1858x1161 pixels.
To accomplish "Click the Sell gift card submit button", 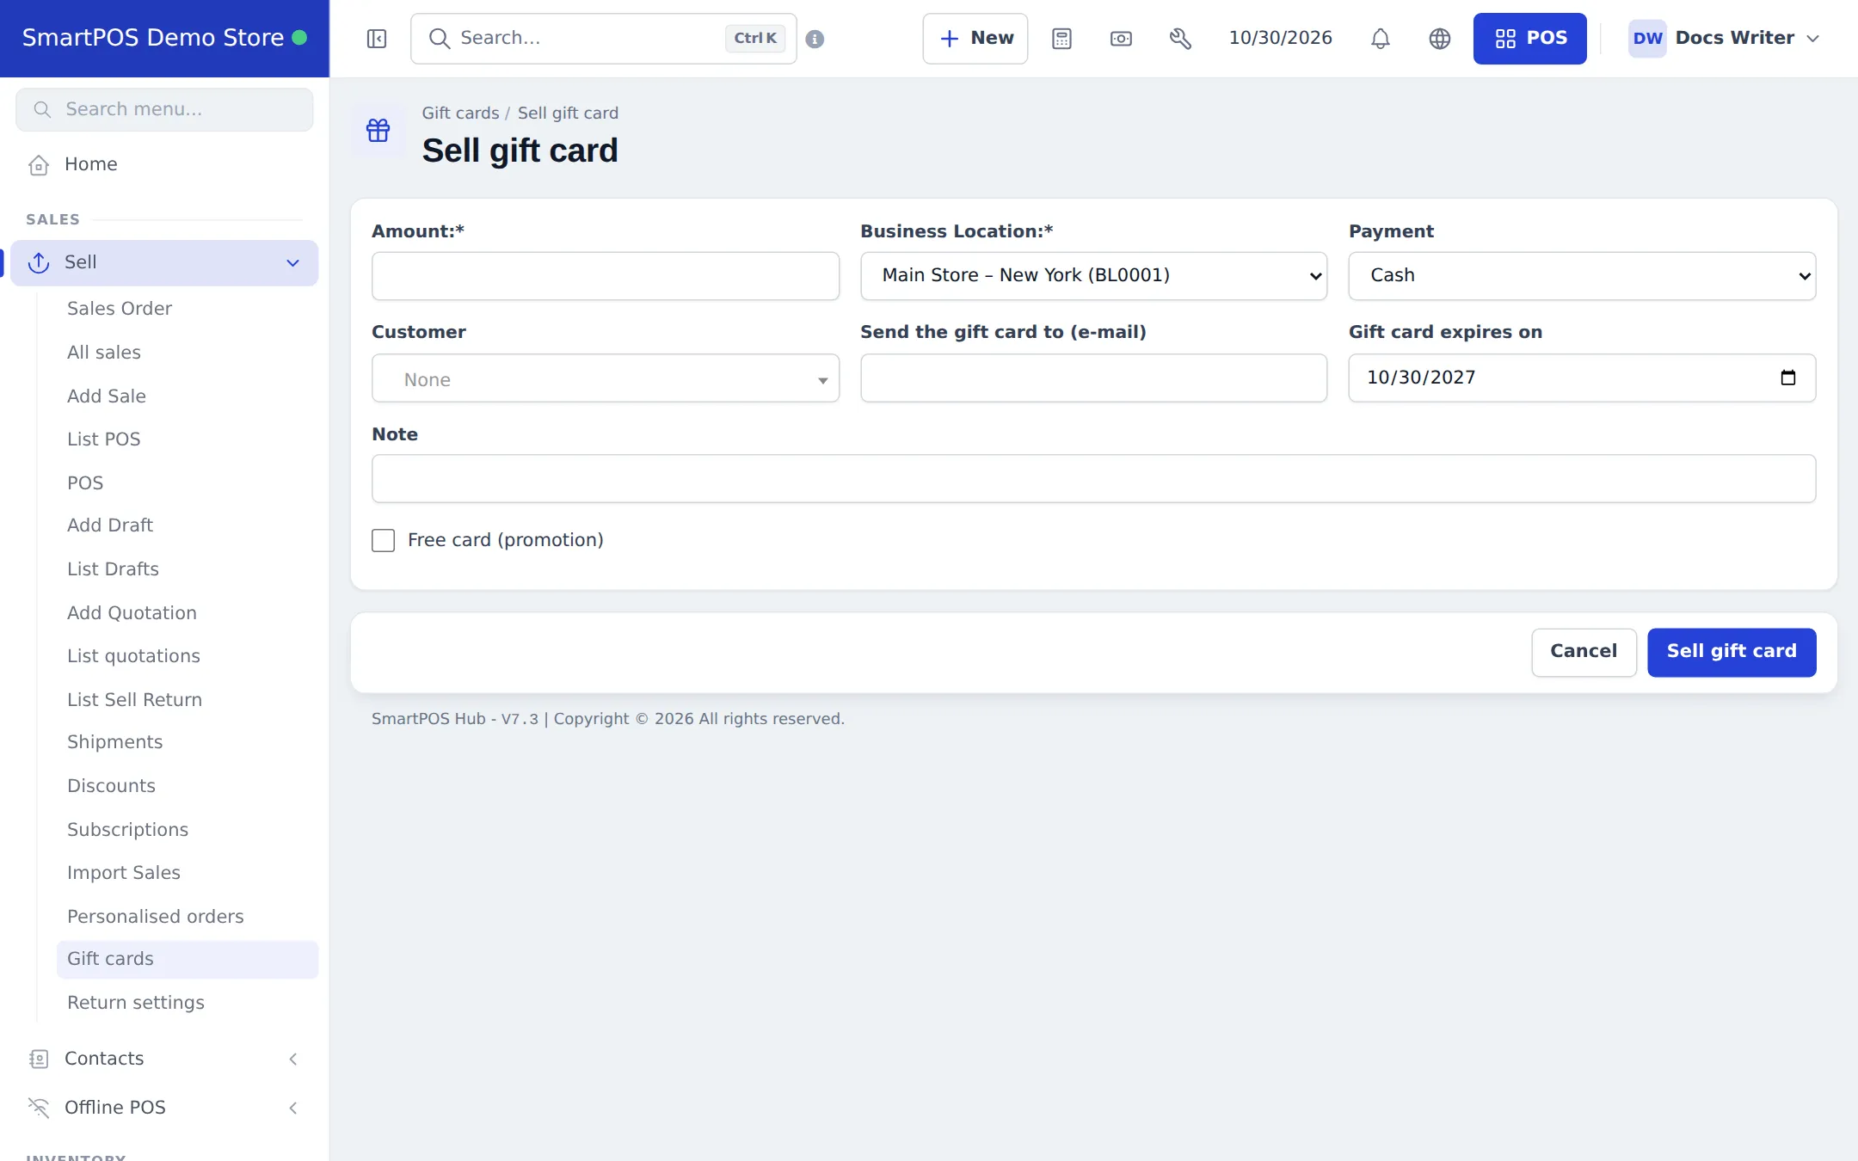I will point(1731,652).
